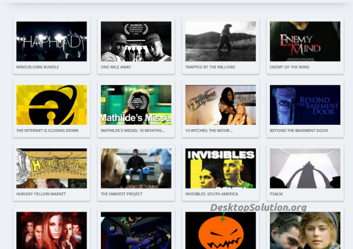Open the Mind:Blown Bundle Haphead thumbnail
The image size is (353, 249).
click(51, 41)
